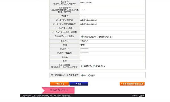
Task: Click the phone number value 886-123-456
Action: [x=86, y=3]
